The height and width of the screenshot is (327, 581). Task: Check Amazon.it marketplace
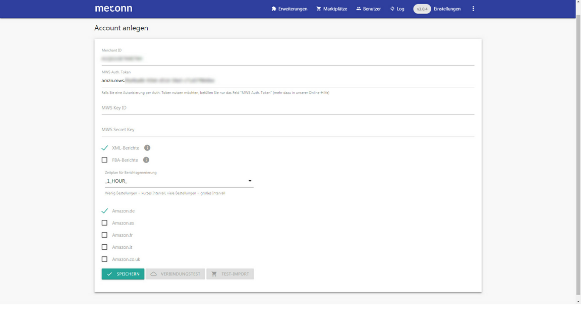point(104,247)
